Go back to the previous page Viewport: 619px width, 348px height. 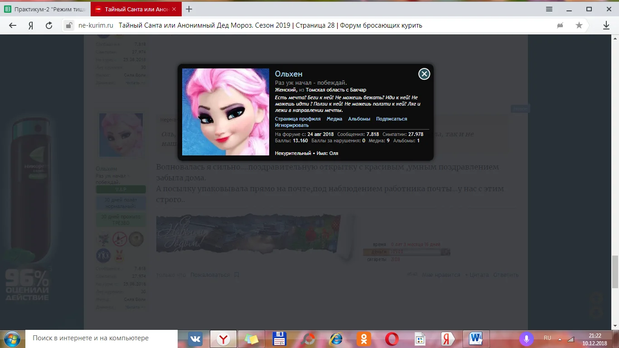click(x=13, y=25)
